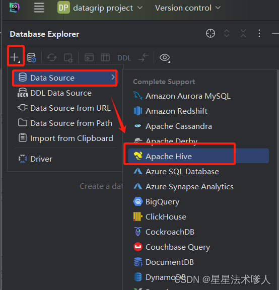Click the DDL toolbar button
Screen dimensions: 279x290
click(x=124, y=58)
